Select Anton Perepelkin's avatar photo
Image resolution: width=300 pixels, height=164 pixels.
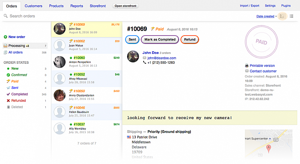[59, 62]
